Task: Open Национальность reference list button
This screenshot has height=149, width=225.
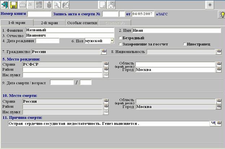Action: coord(219,51)
